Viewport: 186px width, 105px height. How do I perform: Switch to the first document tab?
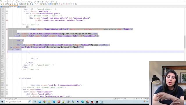[5, 7]
